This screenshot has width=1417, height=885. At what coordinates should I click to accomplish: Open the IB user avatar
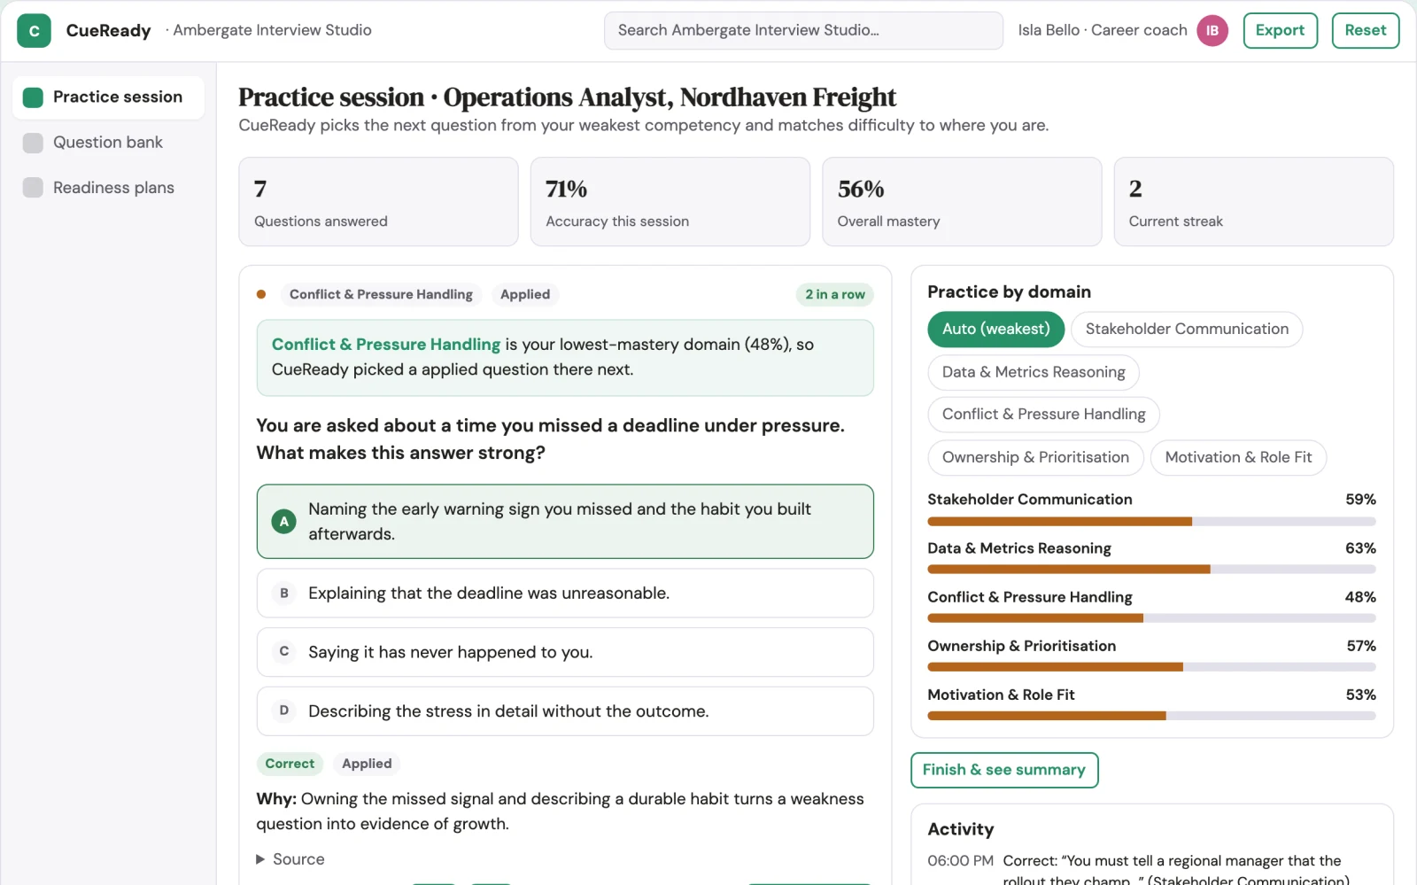[1212, 30]
